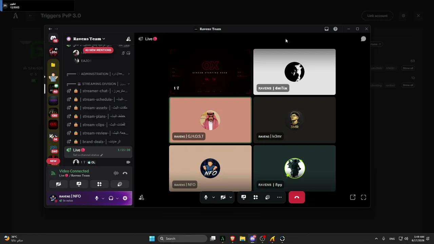Click Set a channel status
Viewport: 434px width, 244px height.
coord(86,155)
